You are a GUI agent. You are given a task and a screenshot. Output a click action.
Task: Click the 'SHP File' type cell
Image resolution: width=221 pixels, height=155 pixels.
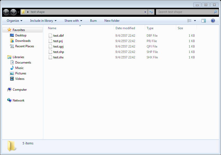click(152, 52)
